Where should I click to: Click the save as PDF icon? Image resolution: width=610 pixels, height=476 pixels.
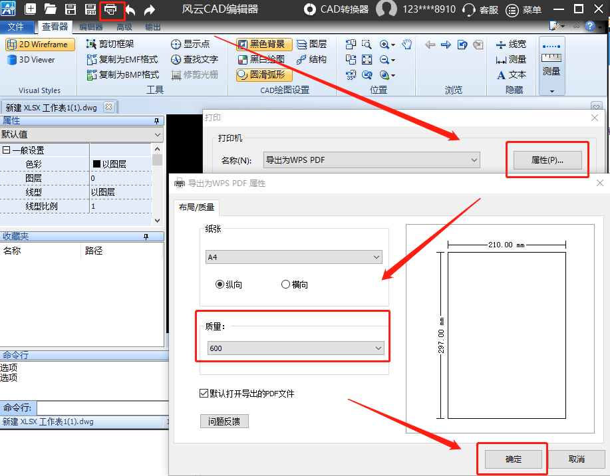pos(90,9)
